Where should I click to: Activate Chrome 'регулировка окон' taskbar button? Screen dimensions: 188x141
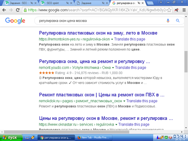[56, 138]
